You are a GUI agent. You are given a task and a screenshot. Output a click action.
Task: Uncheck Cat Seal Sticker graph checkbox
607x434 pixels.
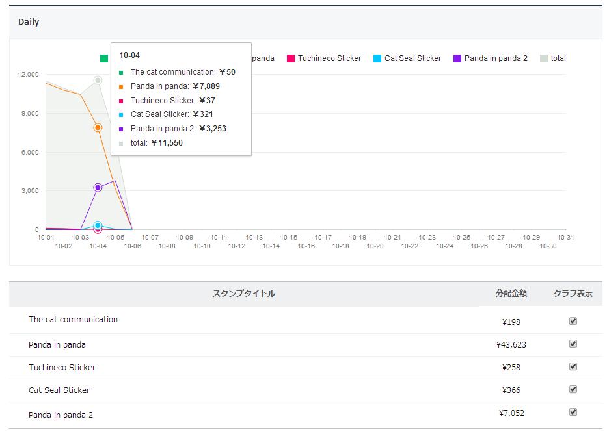pyautogui.click(x=573, y=389)
